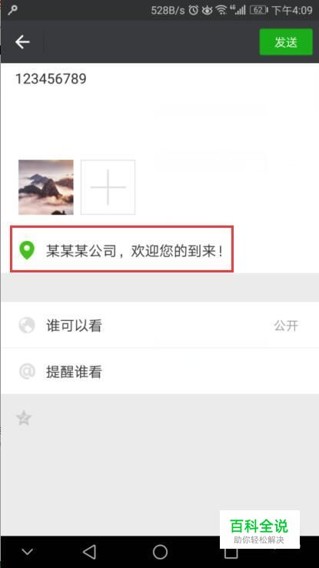This screenshot has height=568, width=319.
Task: Tap the green location pin icon
Action: click(x=27, y=250)
